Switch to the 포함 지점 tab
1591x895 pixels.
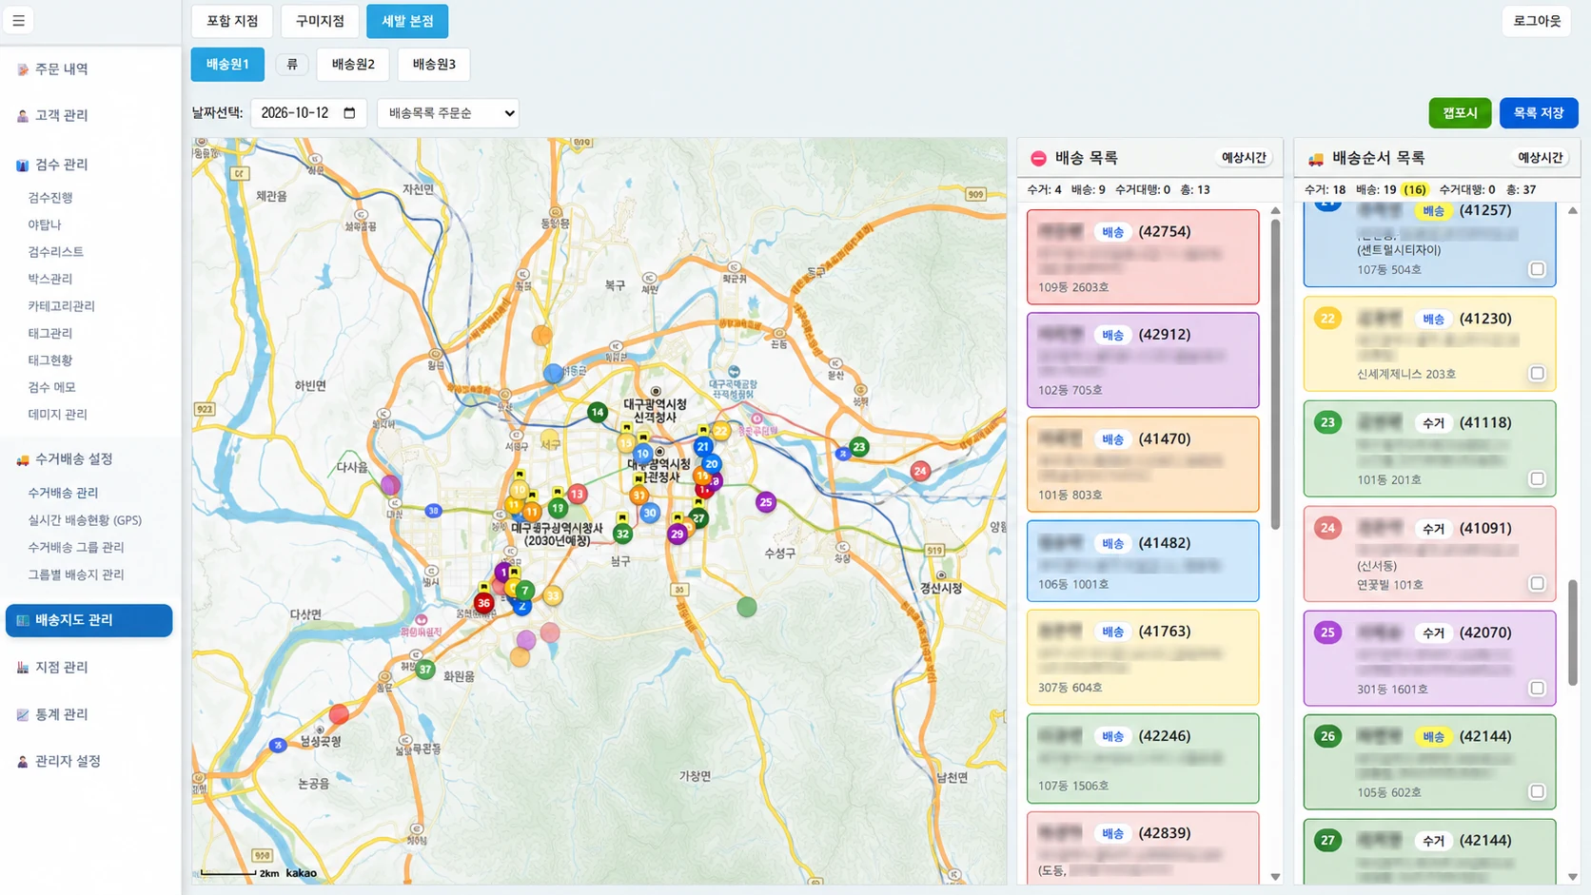(232, 21)
